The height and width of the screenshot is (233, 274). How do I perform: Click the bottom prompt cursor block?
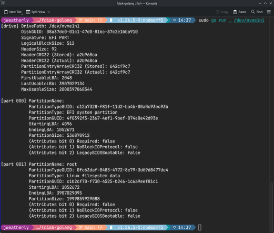pos(200,228)
